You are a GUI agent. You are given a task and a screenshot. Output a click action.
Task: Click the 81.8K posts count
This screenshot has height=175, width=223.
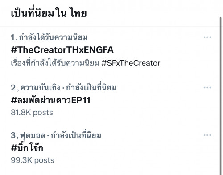[32, 113]
